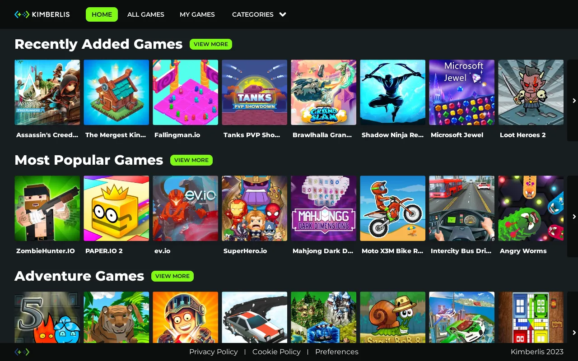578x361 pixels.
Task: Select the Home tab in navigation
Action: point(102,14)
